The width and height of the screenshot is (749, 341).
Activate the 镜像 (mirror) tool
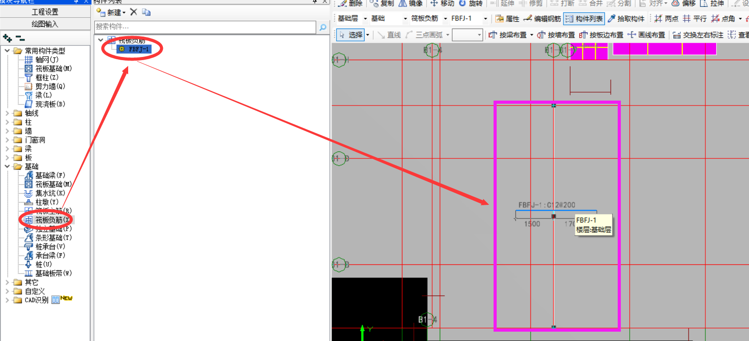tap(410, 3)
